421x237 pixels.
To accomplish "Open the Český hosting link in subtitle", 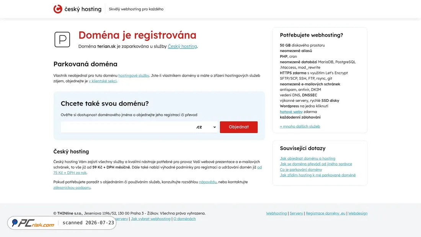I will point(182,46).
